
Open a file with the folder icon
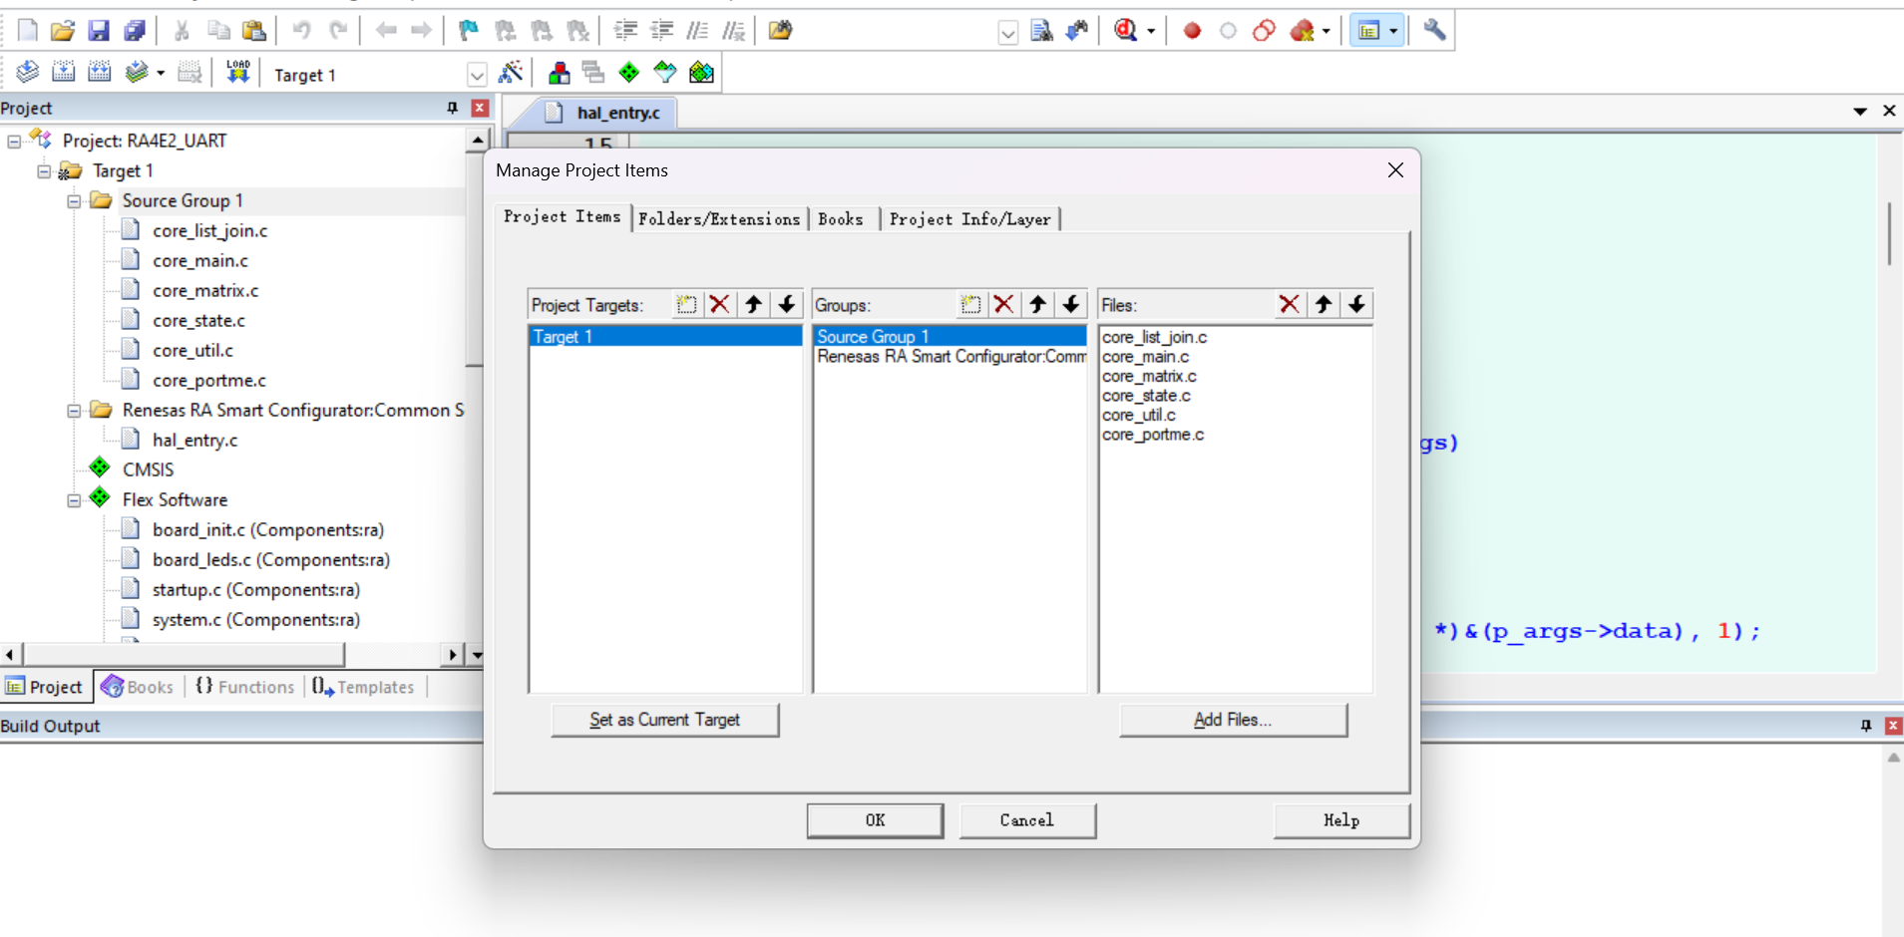(63, 30)
